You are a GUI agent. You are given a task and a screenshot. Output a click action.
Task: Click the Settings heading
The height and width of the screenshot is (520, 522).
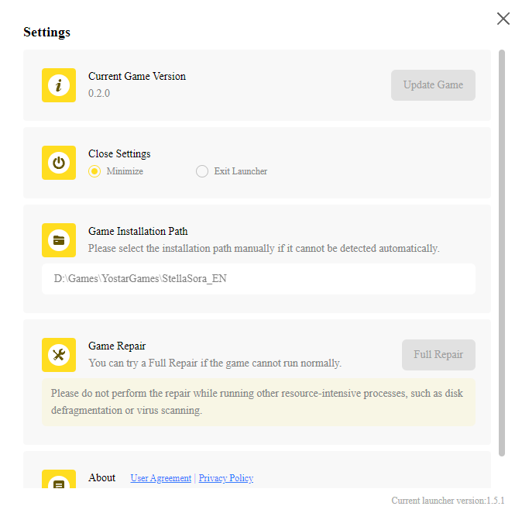(x=47, y=33)
